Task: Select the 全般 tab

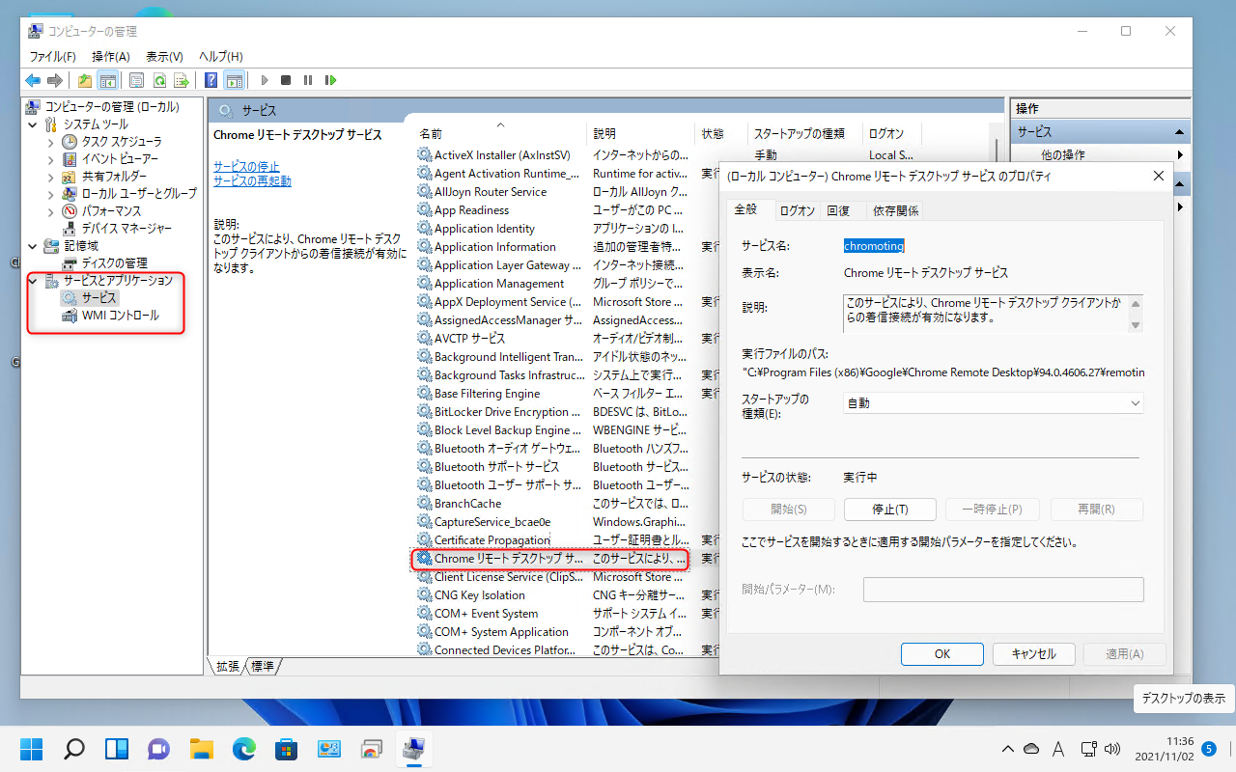Action: (x=745, y=209)
